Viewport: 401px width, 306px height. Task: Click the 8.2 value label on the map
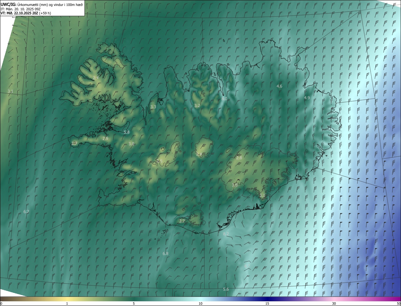pos(226,234)
